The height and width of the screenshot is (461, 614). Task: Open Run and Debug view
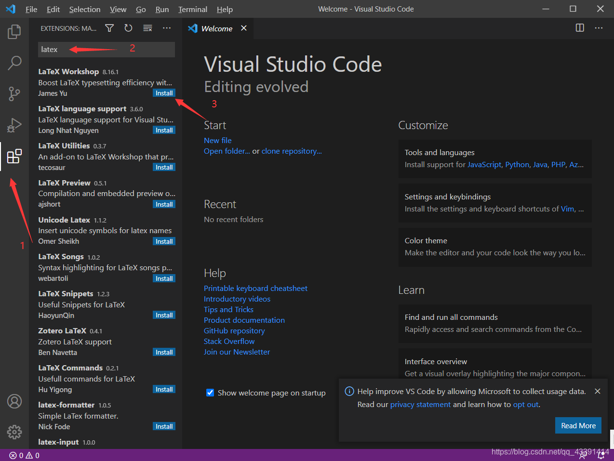[x=14, y=125]
